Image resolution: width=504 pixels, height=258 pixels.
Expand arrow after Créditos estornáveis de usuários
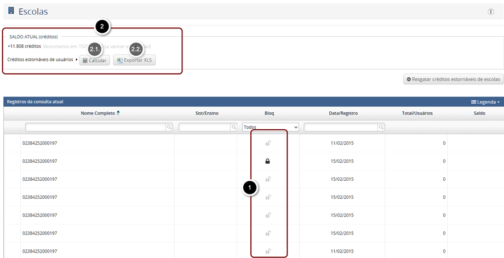coord(76,60)
